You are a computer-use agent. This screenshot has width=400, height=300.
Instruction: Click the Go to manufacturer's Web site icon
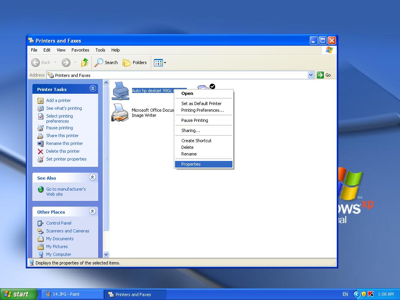(41, 189)
